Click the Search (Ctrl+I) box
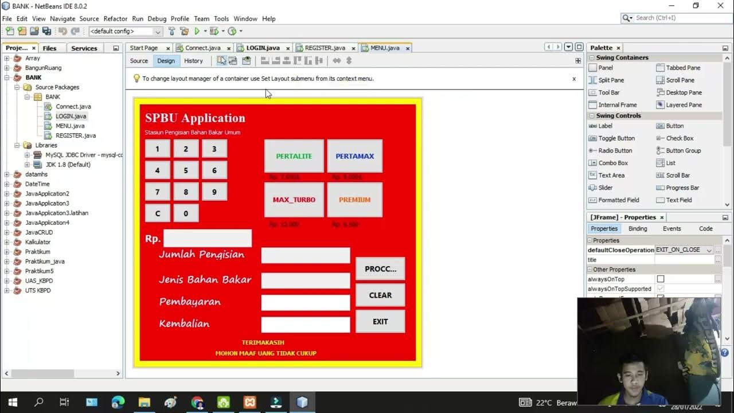 click(x=678, y=18)
